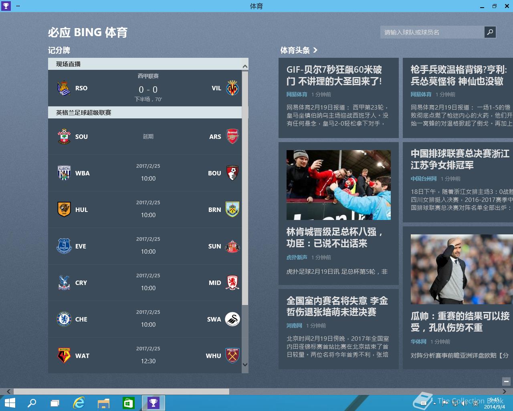This screenshot has height=411, width=513.
Task: Click horizontal scrollbar right arrow
Action: click(504, 391)
